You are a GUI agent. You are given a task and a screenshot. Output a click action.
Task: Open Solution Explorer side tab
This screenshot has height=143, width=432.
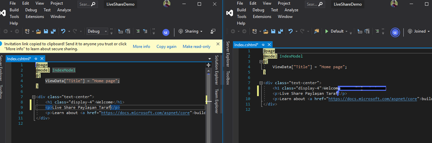coord(216,70)
